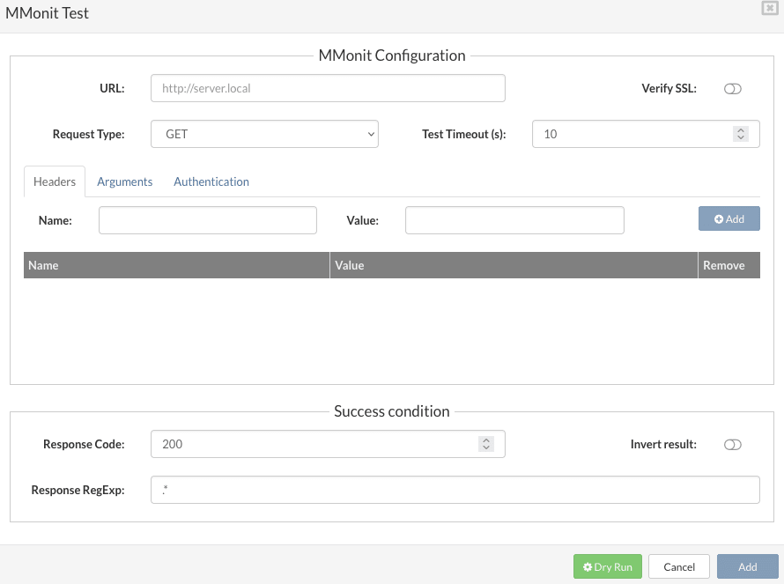Click the Response Code field

coord(328,444)
